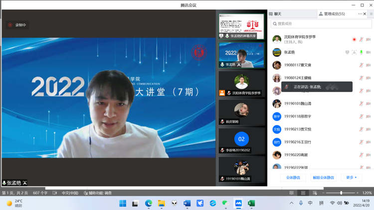The image size is (374, 210).
Task: Click the 搜索成员 search field
Action: point(321,23)
